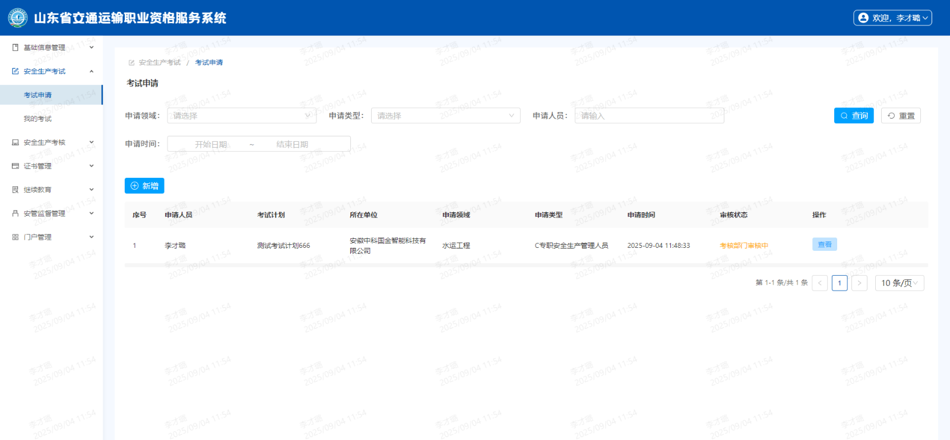The height and width of the screenshot is (440, 950).
Task: Click the 新增 add button
Action: coord(144,186)
